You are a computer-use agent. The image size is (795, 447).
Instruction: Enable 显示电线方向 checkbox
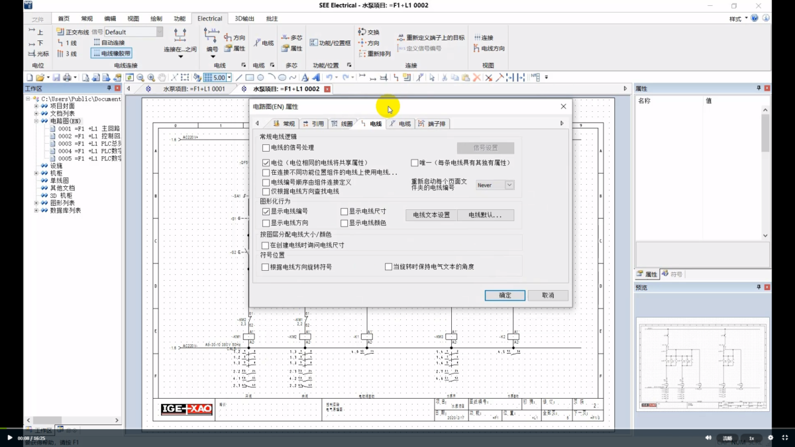266,223
